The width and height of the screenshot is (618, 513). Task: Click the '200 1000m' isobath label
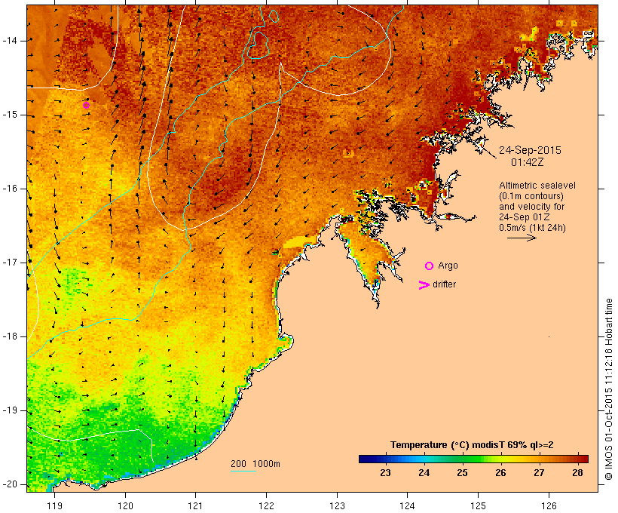(x=255, y=464)
